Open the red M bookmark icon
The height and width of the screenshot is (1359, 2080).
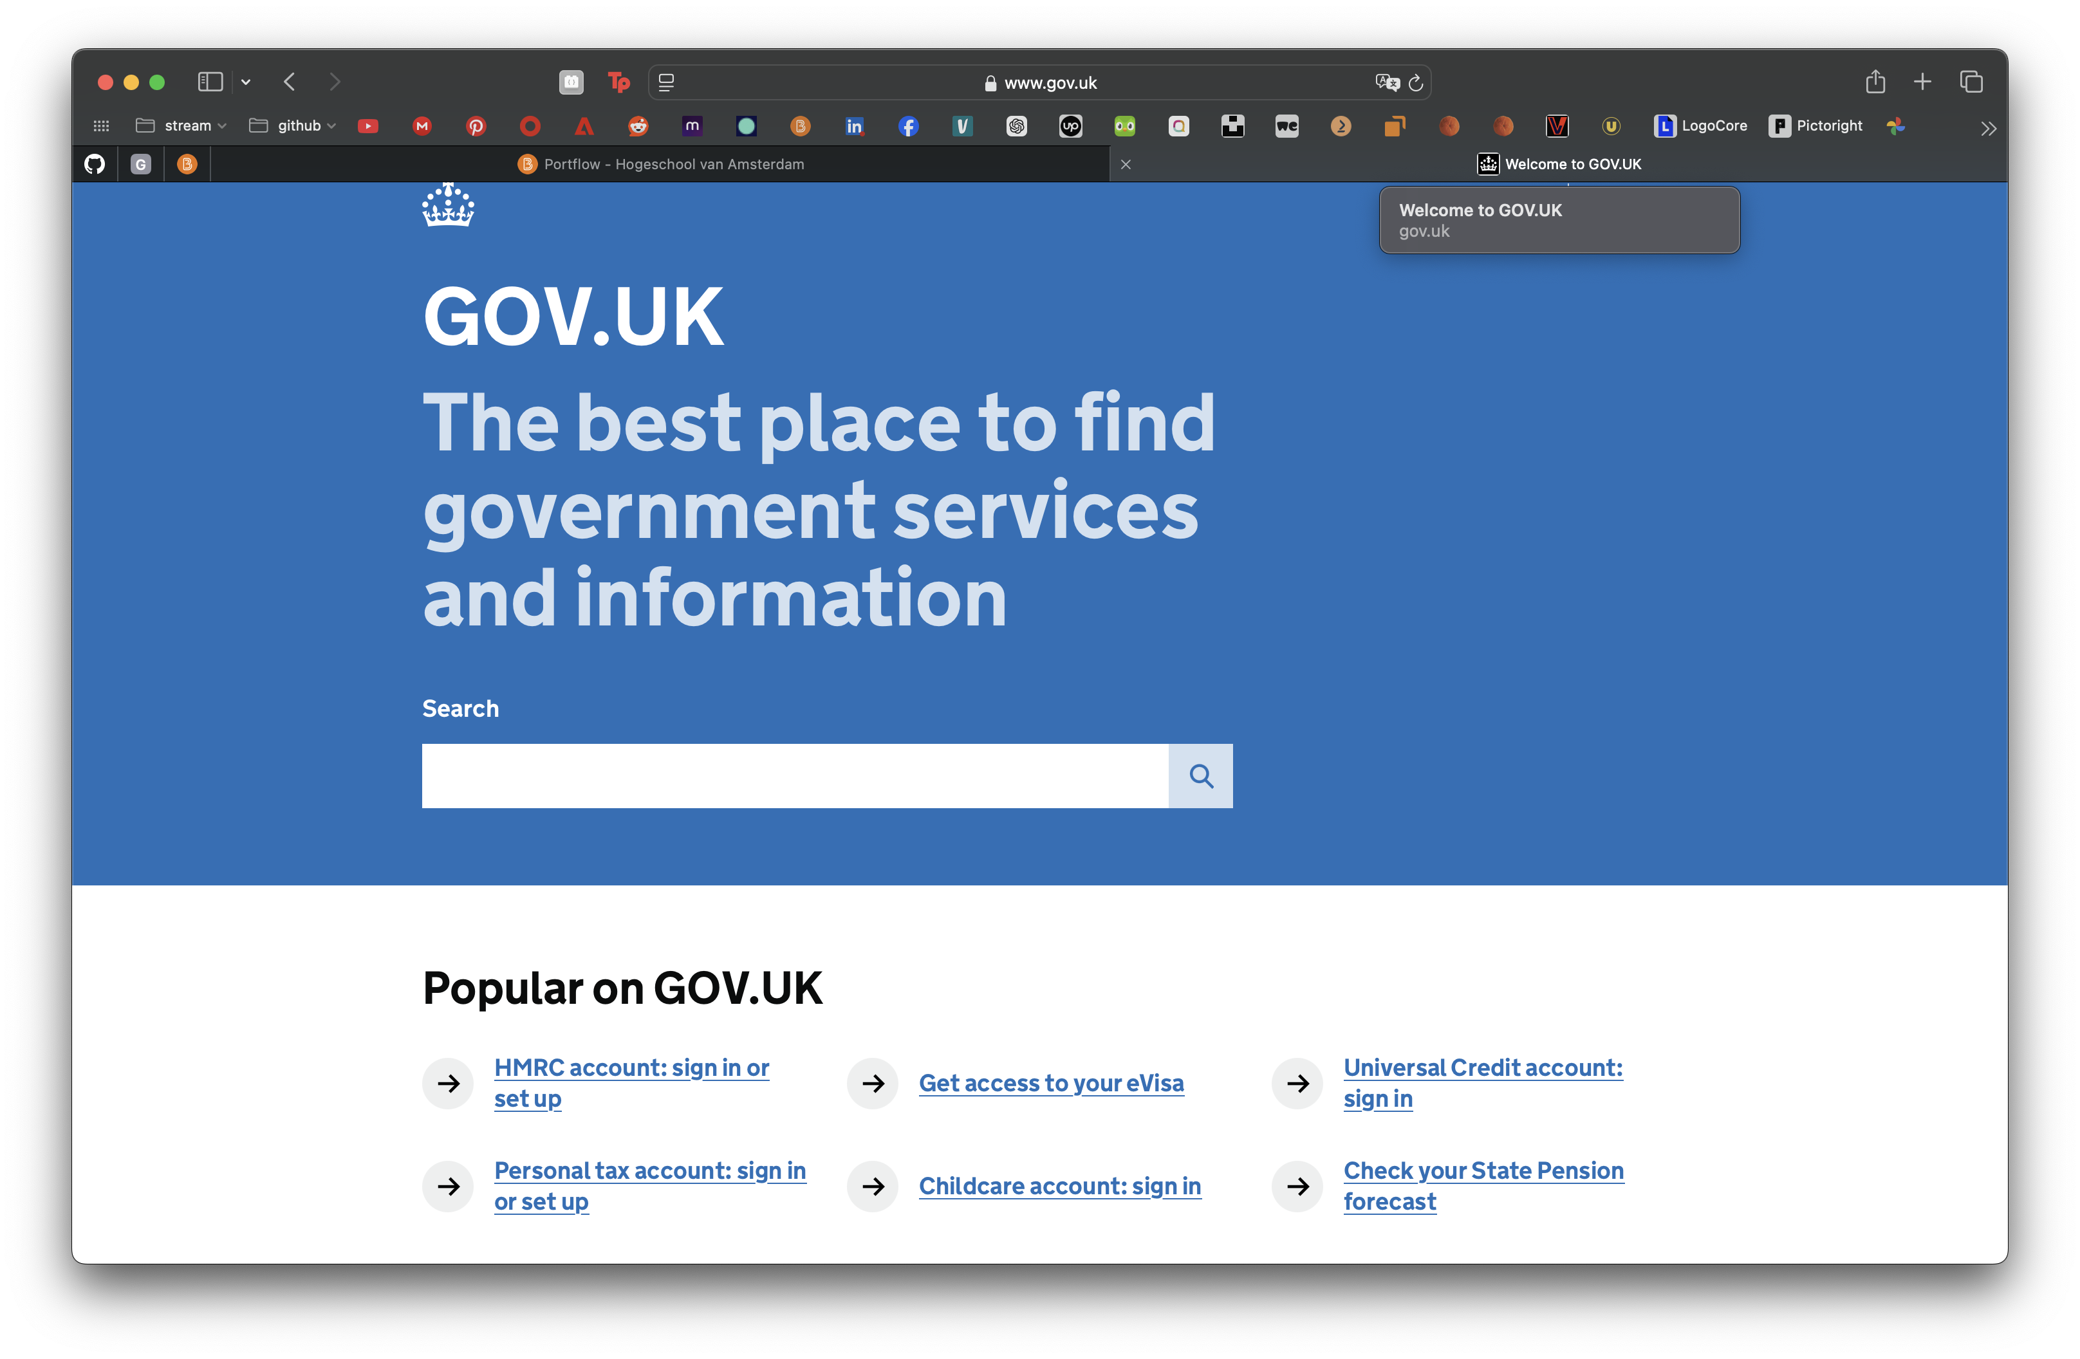(422, 126)
